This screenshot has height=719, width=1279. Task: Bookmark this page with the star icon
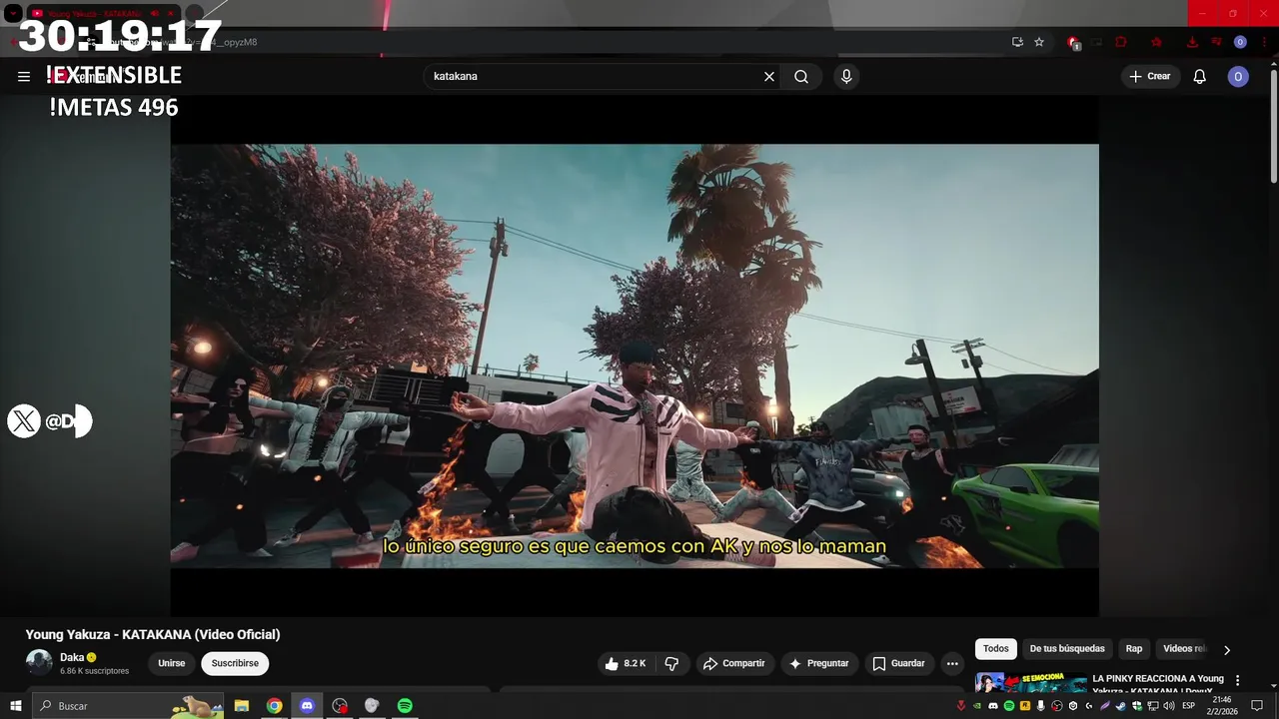pyautogui.click(x=1039, y=42)
